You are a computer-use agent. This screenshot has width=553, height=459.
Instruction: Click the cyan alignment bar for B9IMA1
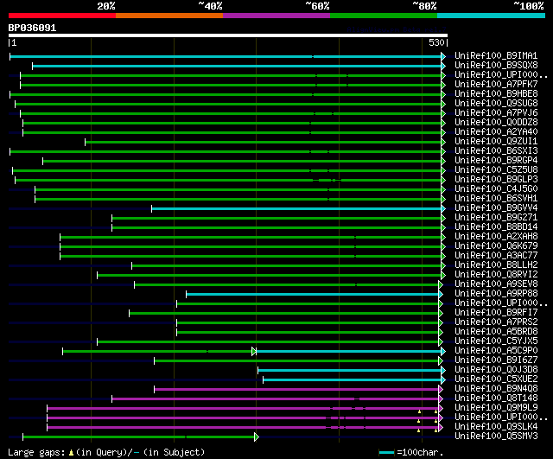coord(226,56)
